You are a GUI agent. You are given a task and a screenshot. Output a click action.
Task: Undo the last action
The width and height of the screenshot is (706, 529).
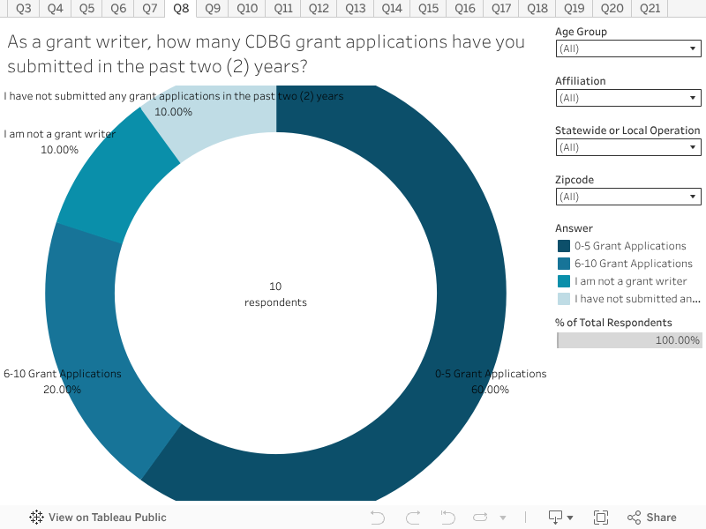click(x=378, y=518)
